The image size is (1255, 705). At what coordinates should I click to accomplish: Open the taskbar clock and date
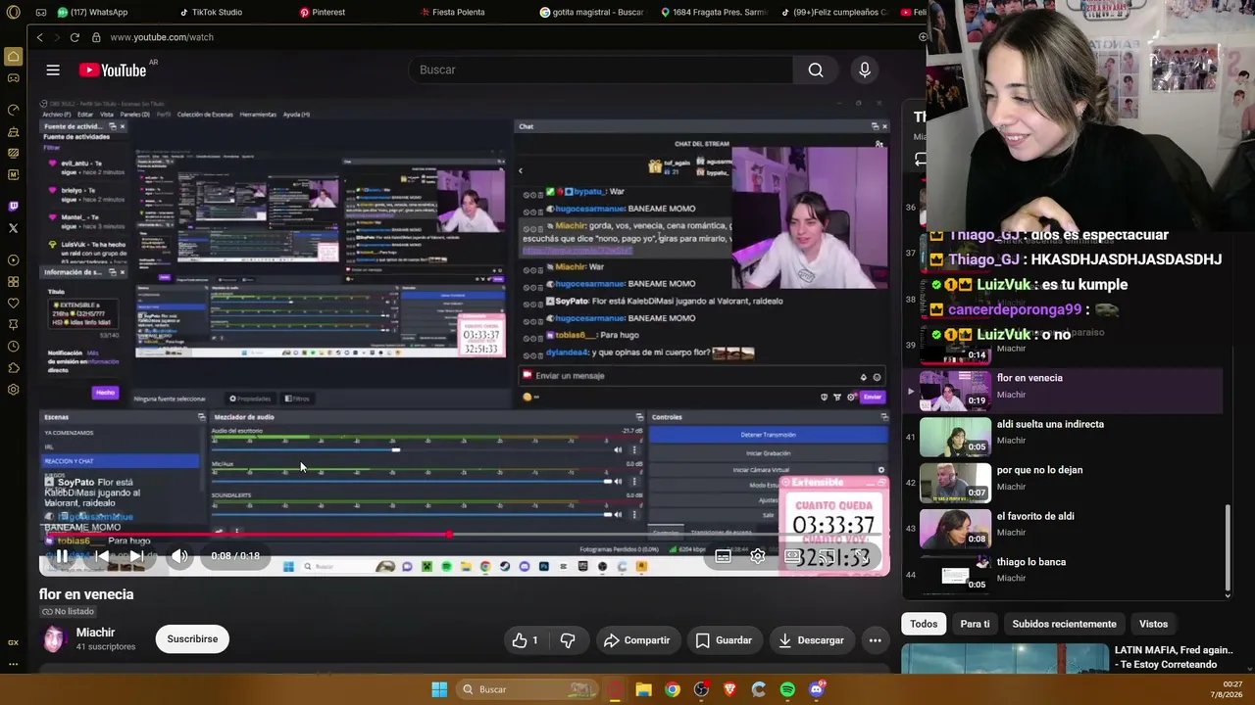click(1225, 689)
